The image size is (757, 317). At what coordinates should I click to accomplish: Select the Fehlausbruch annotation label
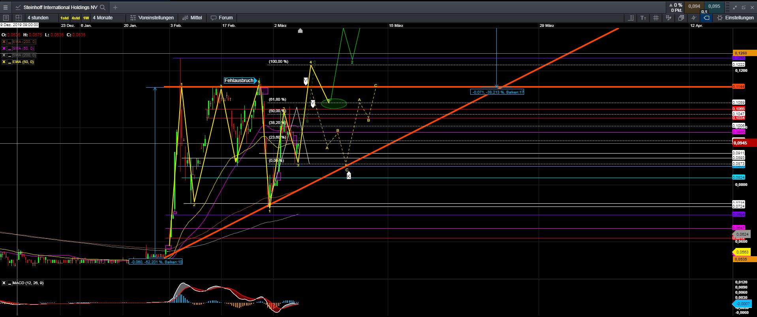(240, 81)
